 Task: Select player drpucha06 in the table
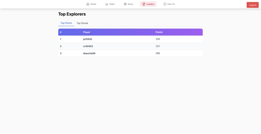click(89, 54)
